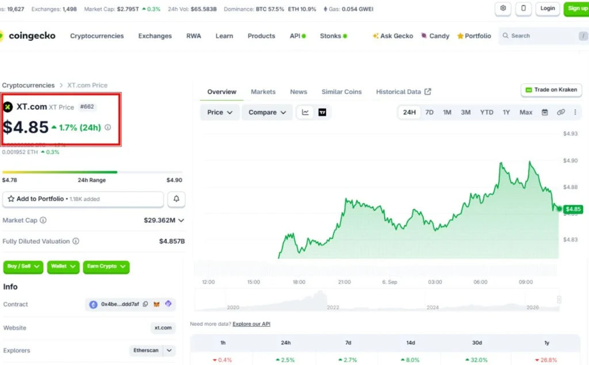Open the Earn Crypto dropdown
This screenshot has width=589, height=365.
(x=106, y=266)
